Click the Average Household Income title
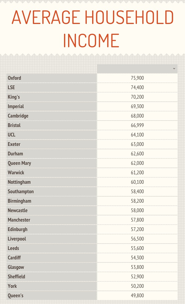 [x=92, y=29]
